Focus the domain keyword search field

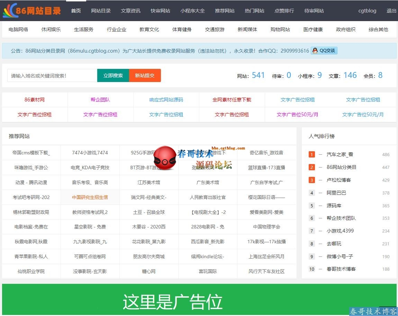click(52, 75)
